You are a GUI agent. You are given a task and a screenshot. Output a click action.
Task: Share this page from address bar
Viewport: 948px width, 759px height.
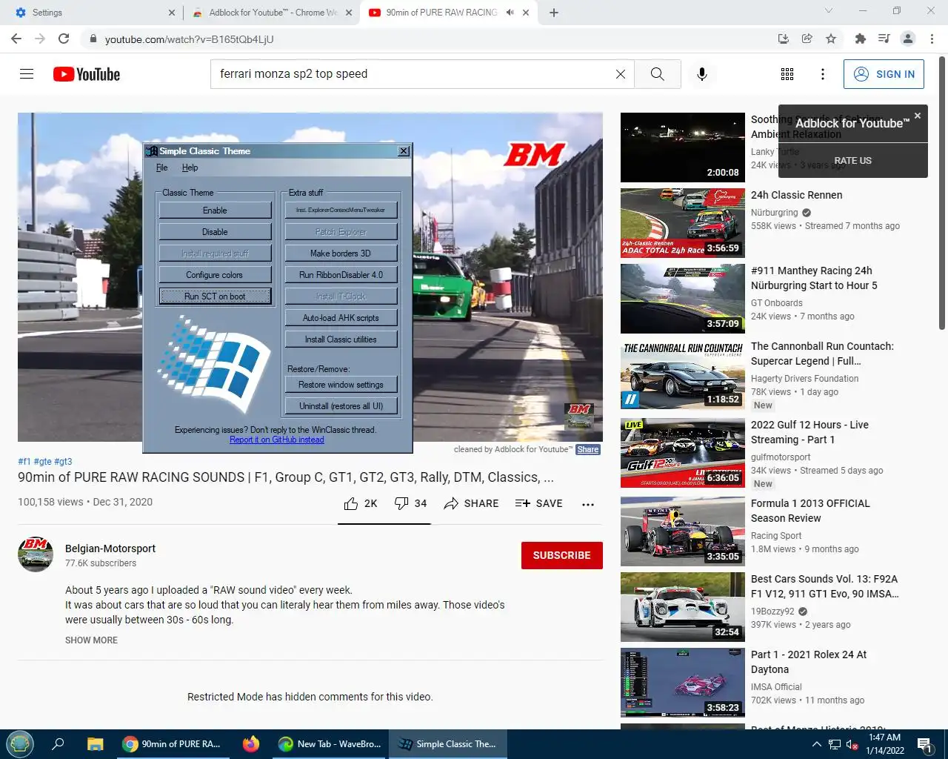[x=807, y=39]
